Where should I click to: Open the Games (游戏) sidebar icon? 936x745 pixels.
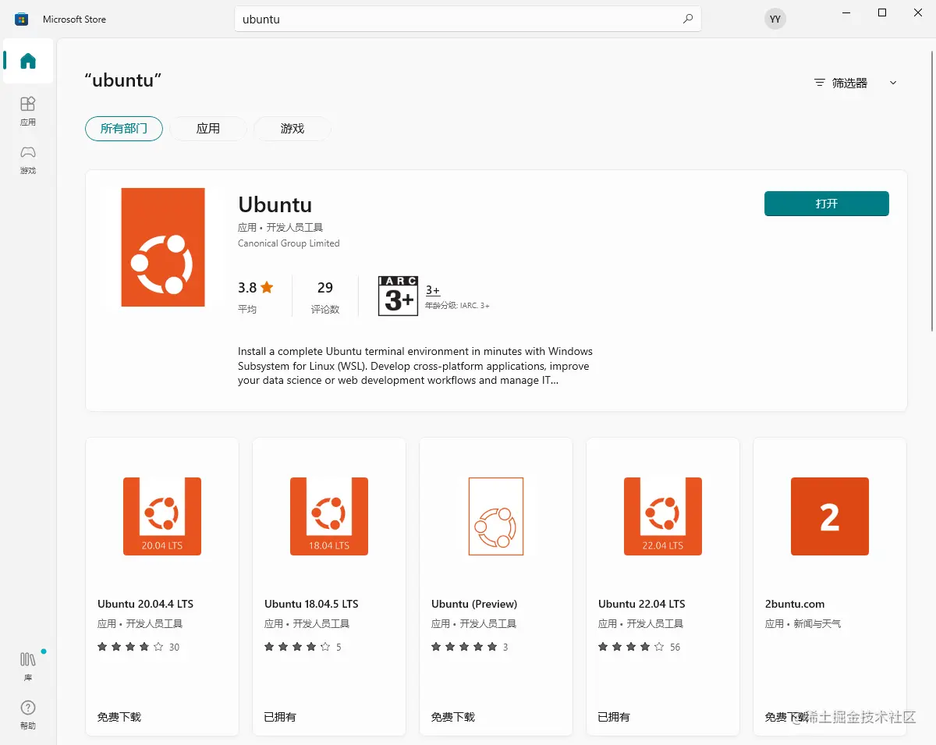click(28, 159)
